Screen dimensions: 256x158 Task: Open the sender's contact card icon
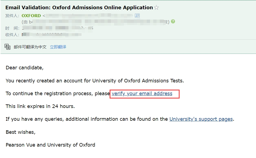click(x=137, y=16)
